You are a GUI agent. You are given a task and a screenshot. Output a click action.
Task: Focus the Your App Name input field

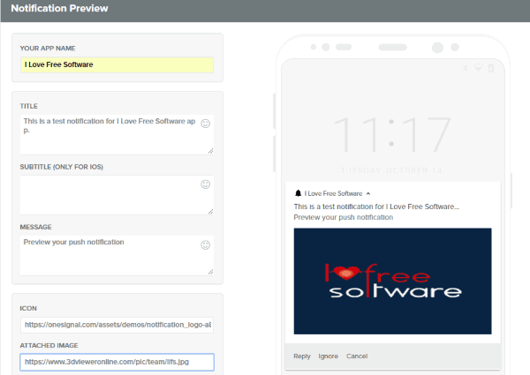(117, 64)
